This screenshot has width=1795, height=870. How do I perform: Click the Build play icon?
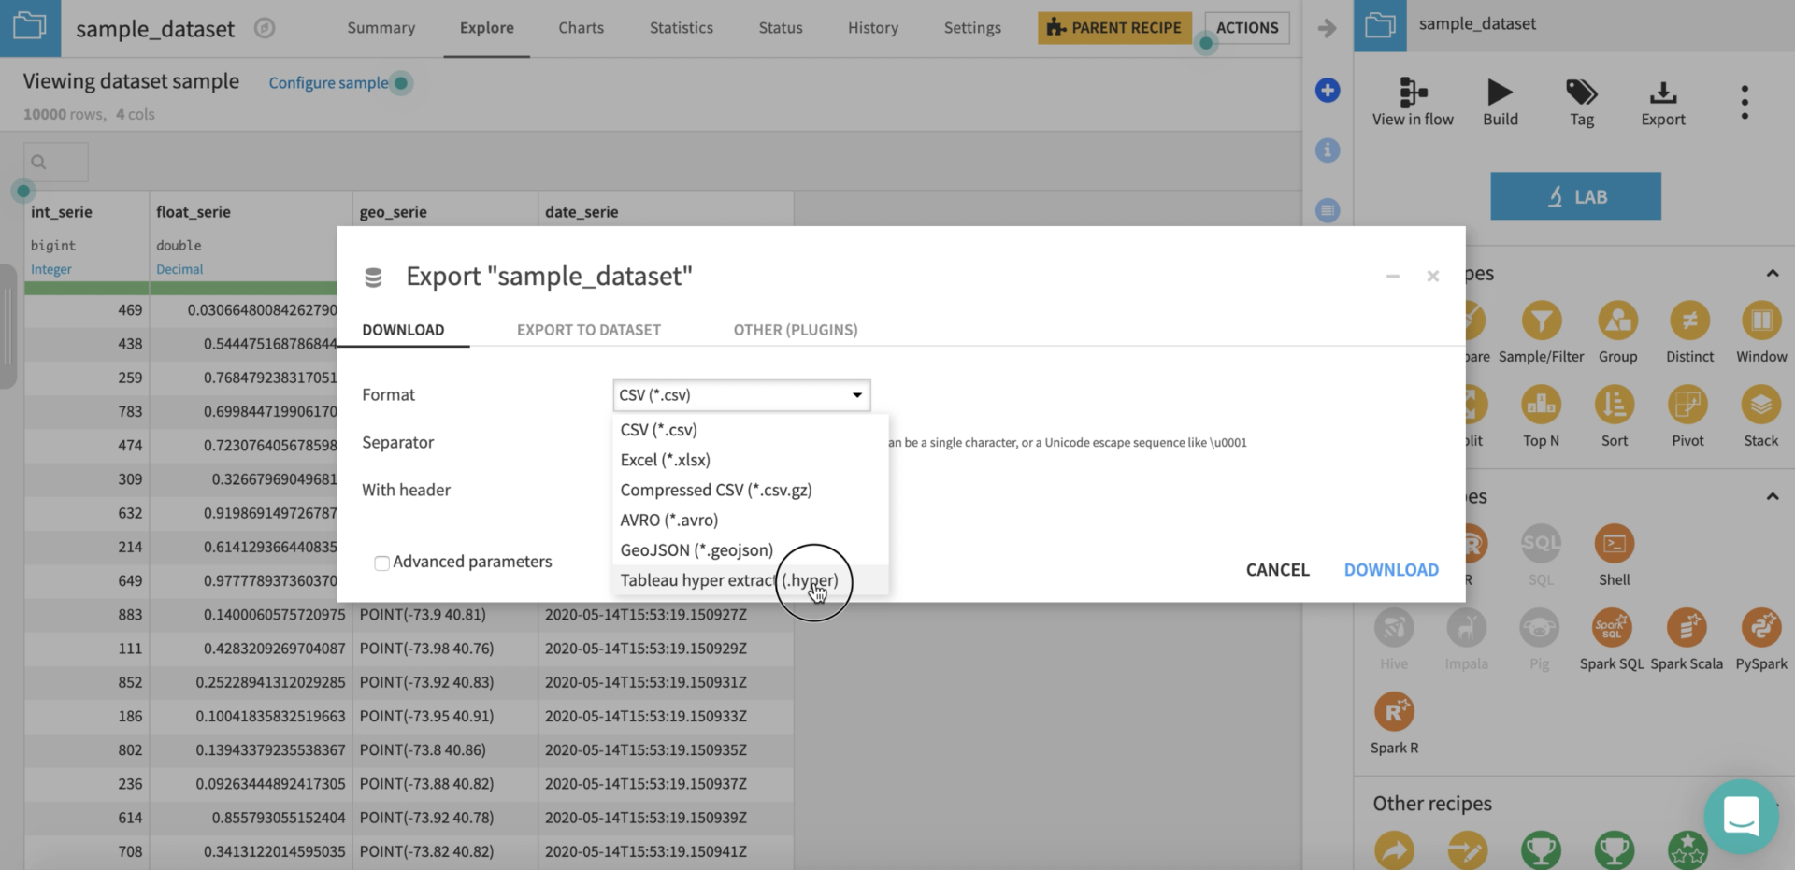tap(1500, 93)
